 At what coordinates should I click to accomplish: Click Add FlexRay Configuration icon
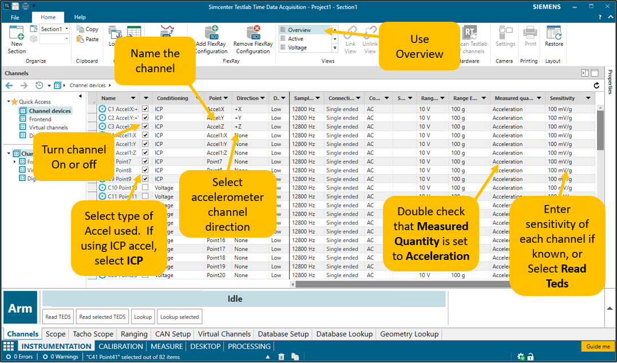click(211, 32)
